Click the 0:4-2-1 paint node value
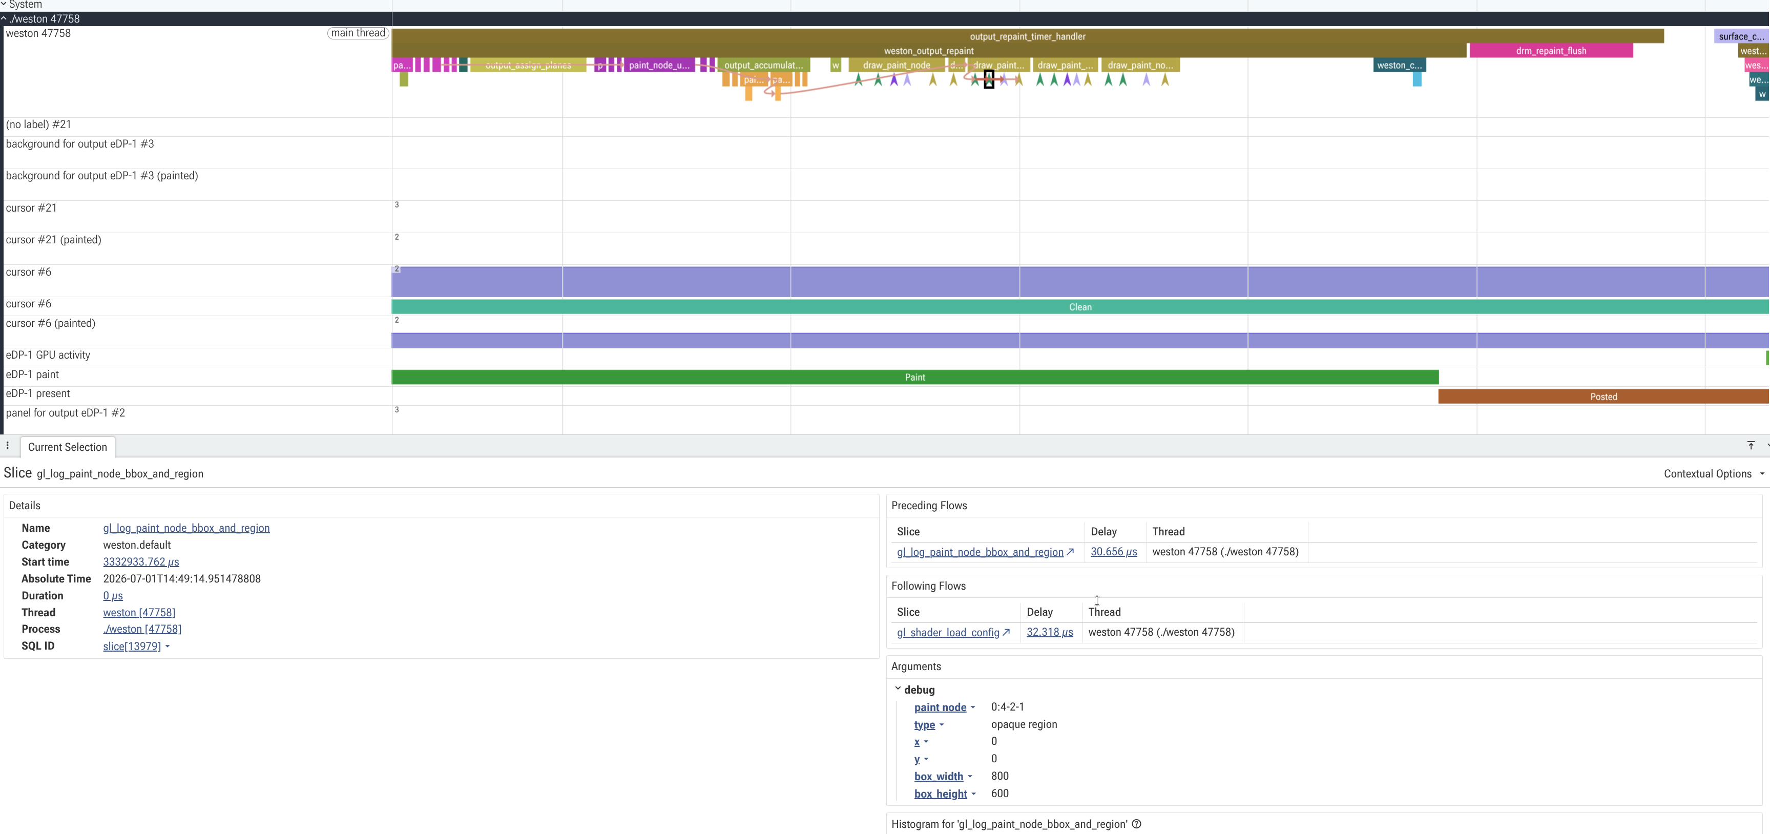The height and width of the screenshot is (834, 1770). coord(1007,707)
